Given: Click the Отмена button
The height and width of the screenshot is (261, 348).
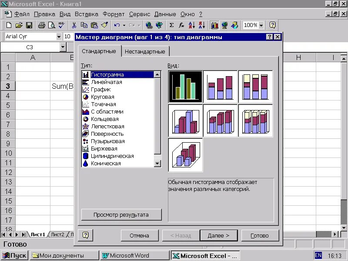Looking at the screenshot, I should [140, 235].
